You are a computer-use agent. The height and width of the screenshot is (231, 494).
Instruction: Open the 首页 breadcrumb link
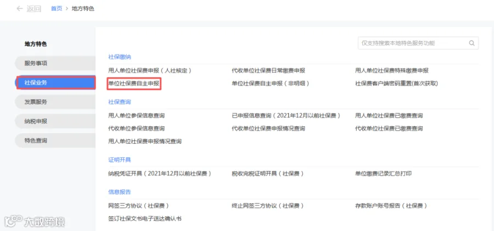coord(57,9)
